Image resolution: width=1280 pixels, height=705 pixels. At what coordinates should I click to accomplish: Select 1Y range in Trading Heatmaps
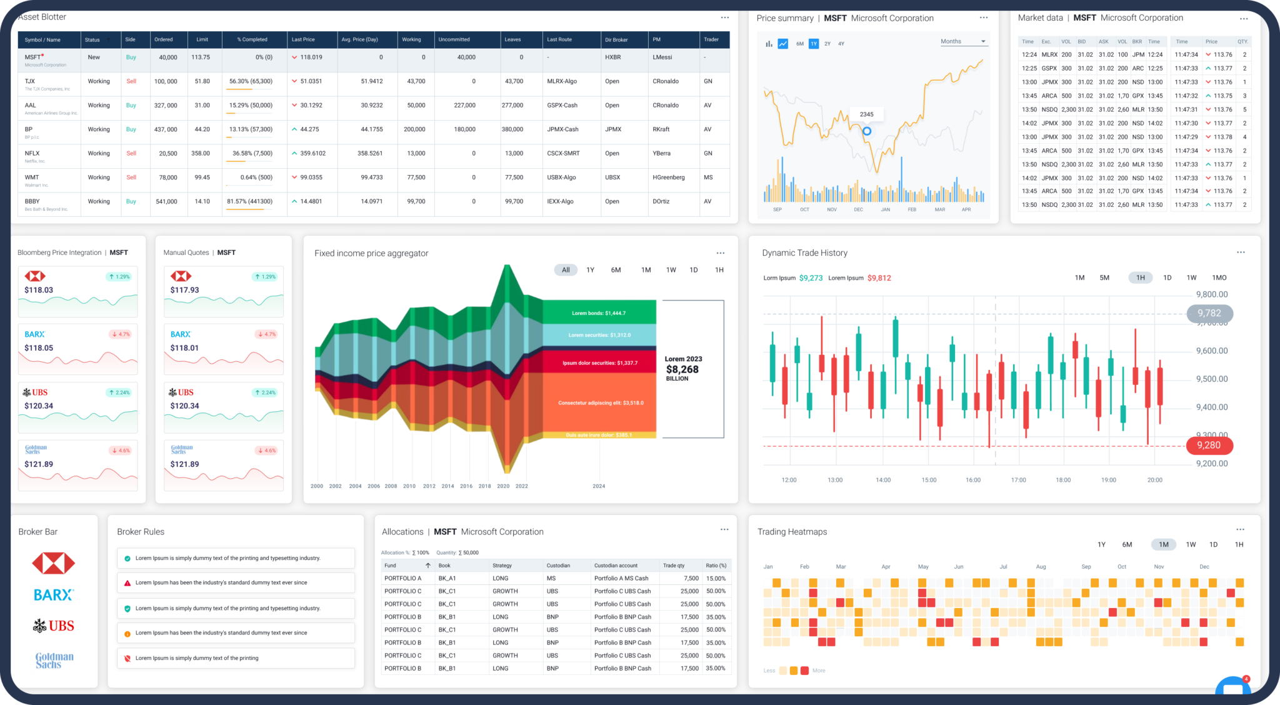pos(1102,544)
